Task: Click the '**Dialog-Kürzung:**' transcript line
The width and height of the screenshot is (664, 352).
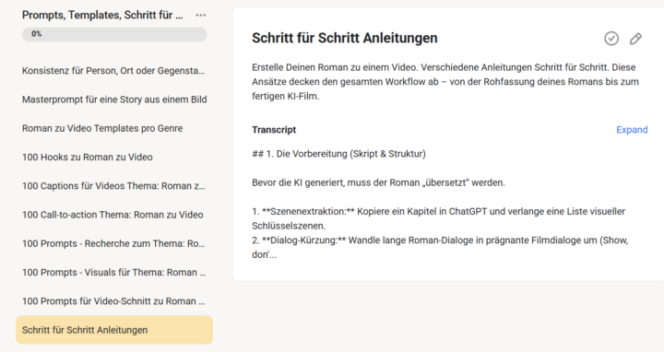Action: click(440, 248)
